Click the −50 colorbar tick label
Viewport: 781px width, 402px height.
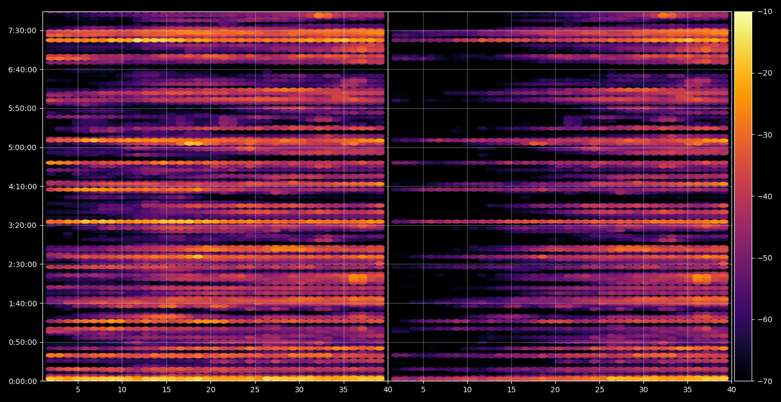click(764, 258)
